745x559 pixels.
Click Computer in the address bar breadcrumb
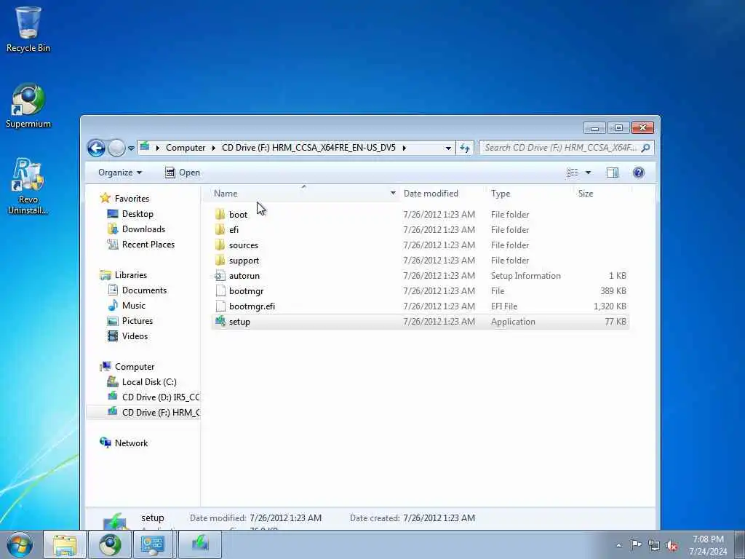pos(186,148)
